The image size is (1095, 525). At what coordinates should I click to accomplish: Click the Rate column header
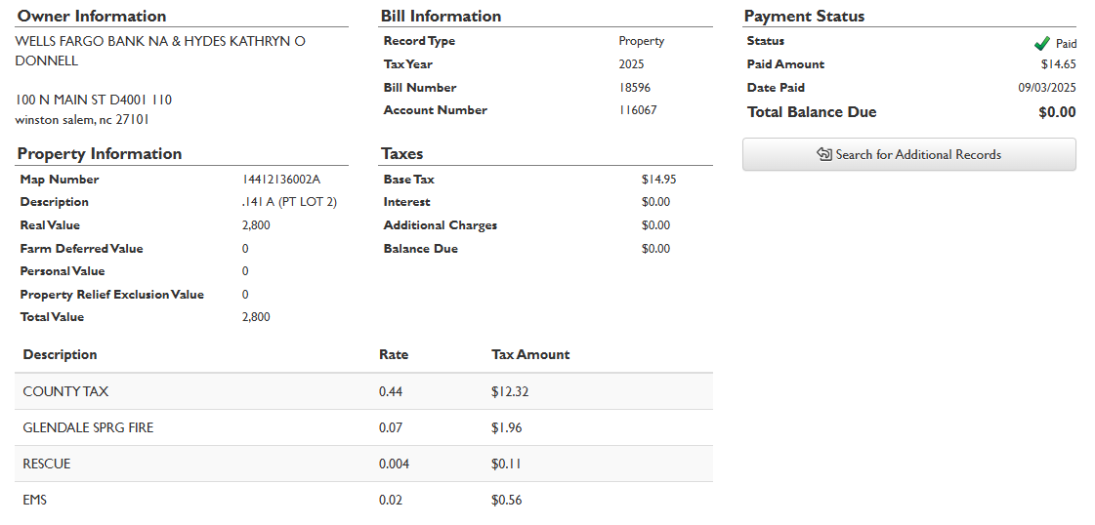[394, 354]
